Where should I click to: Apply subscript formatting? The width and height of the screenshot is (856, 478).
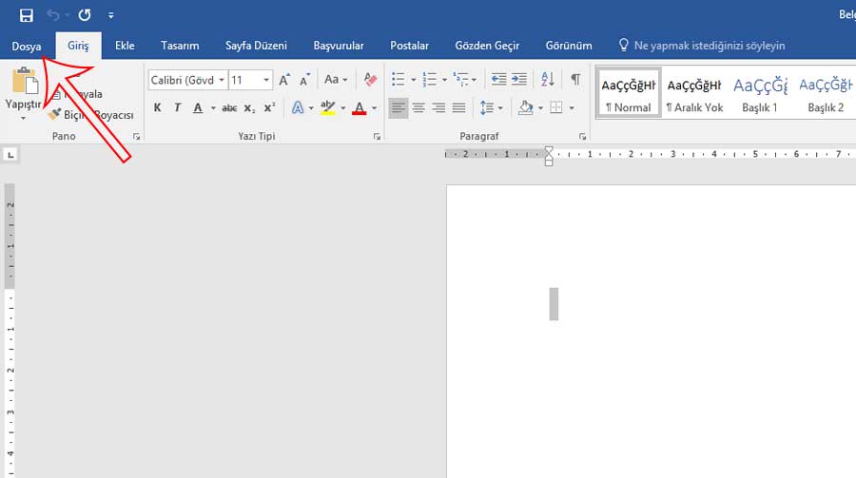pos(249,108)
